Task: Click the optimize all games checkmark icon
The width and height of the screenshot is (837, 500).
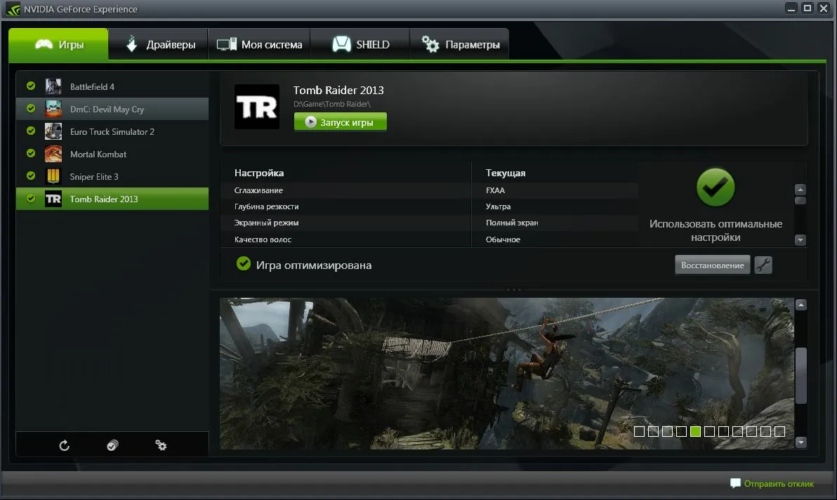Action: coord(112,445)
